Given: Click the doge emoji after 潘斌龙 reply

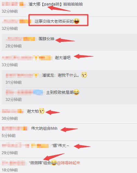Looking at the screenshot, I should pyautogui.click(x=84, y=75).
